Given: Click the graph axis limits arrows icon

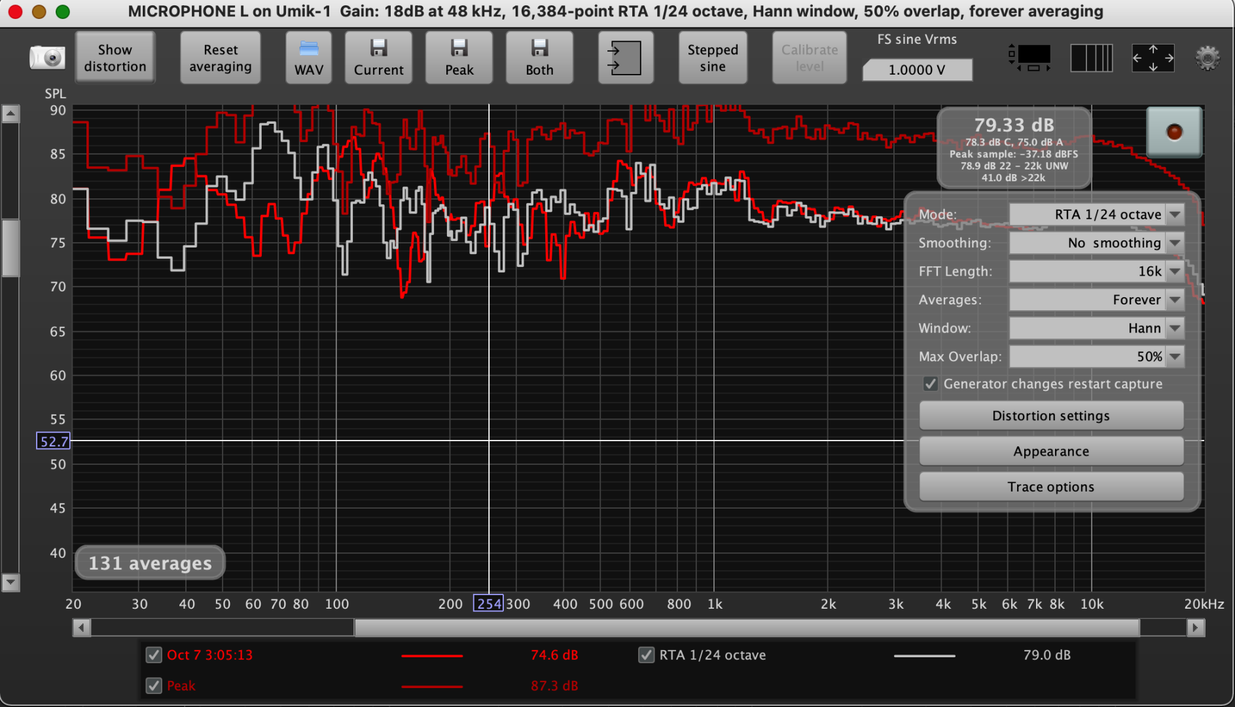Looking at the screenshot, I should tap(1153, 58).
